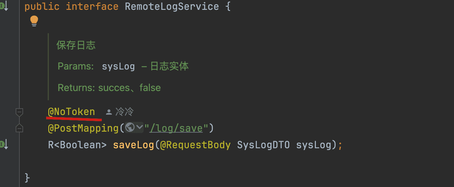Click the implementations gutter icon beside saveLog
454x187 pixels.
4,144
